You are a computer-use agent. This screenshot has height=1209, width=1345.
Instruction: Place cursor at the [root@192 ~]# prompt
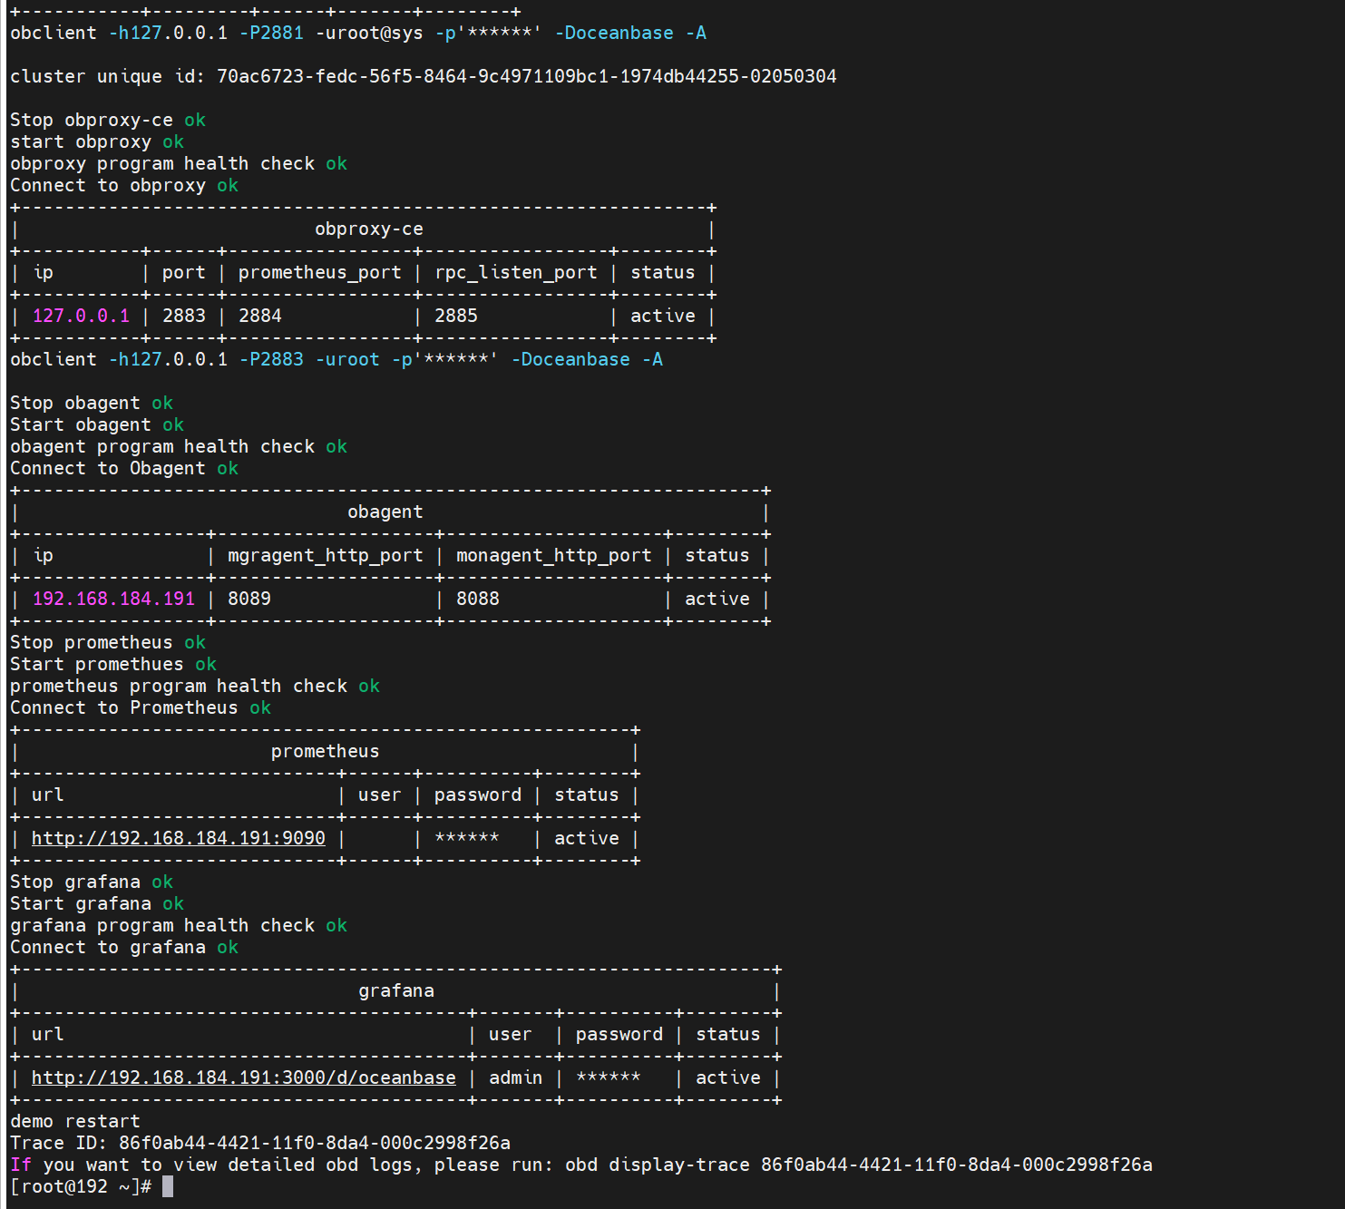(x=167, y=1186)
